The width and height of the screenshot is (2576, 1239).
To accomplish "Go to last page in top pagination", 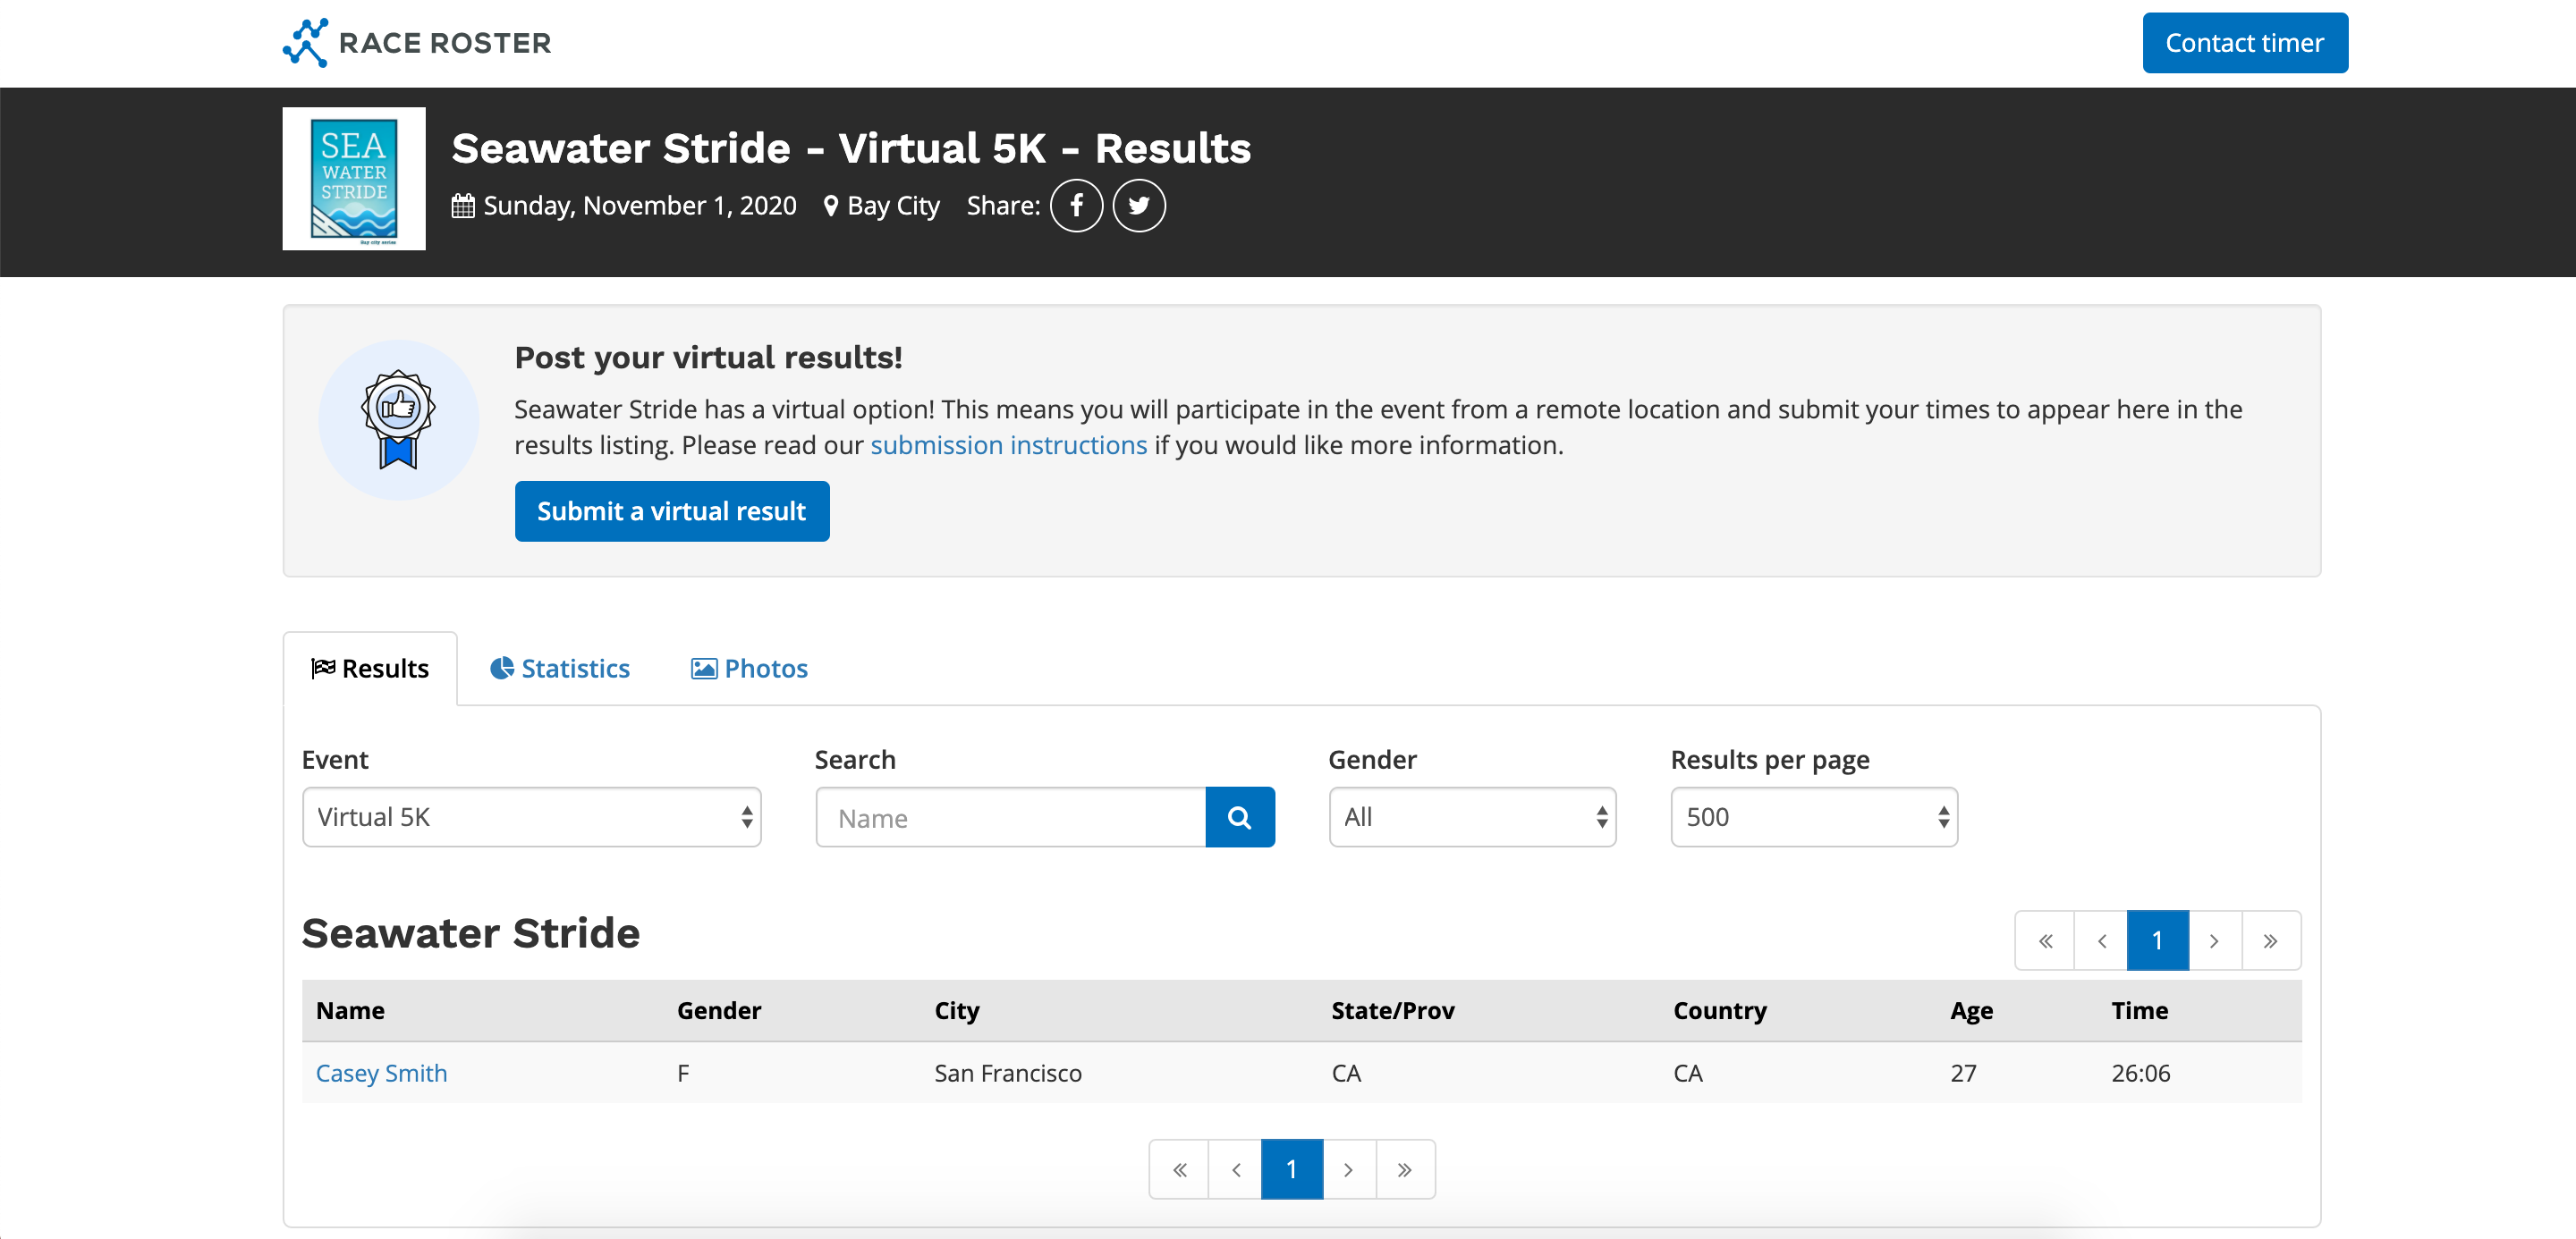I will click(x=2270, y=940).
